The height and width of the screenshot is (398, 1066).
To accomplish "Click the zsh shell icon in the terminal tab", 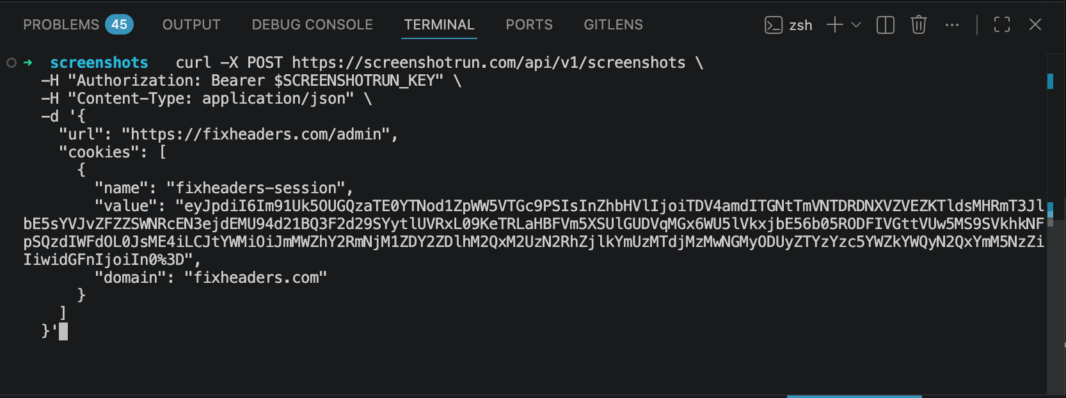I will tap(774, 24).
